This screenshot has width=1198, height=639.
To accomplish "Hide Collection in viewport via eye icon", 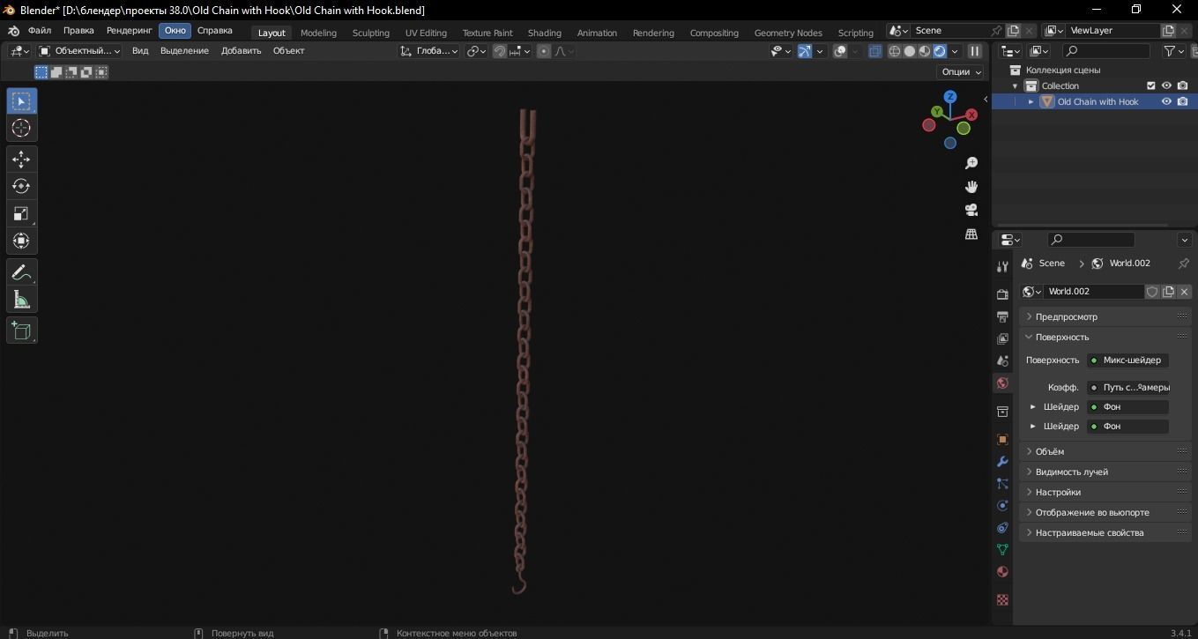I will tap(1166, 85).
